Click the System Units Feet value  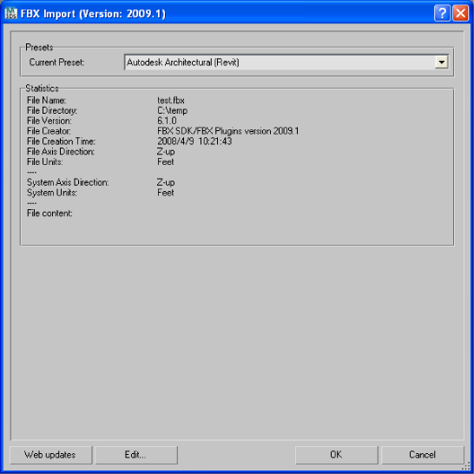pos(165,193)
